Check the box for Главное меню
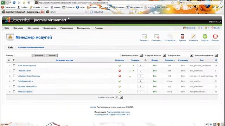Viewport: 225px width, 126px height. [x=14, y=71]
